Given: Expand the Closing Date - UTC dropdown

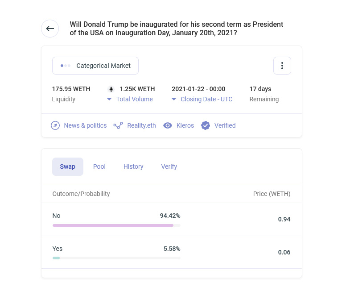Looking at the screenshot, I should click(x=174, y=100).
